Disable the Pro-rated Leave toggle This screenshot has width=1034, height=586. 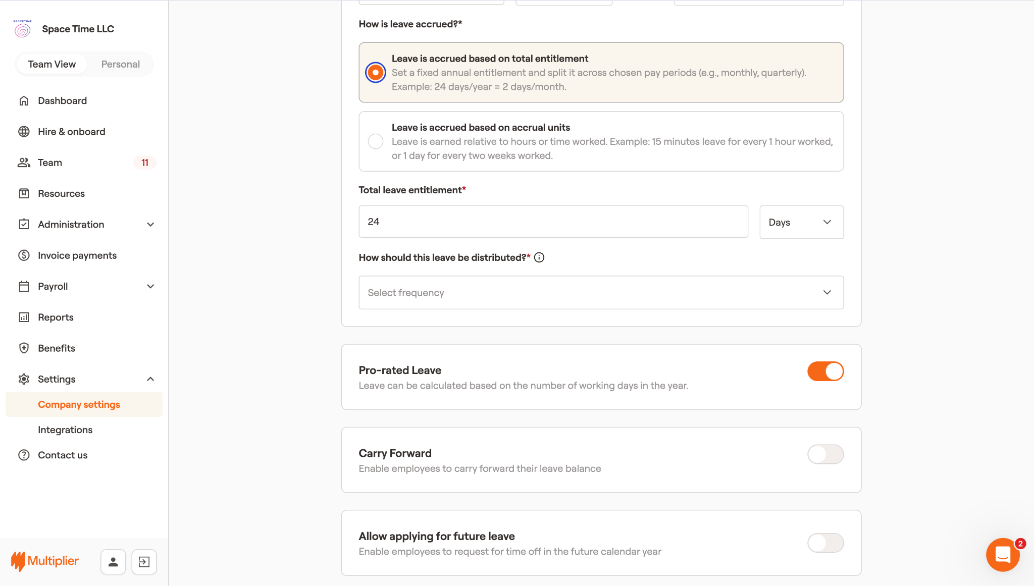(825, 371)
